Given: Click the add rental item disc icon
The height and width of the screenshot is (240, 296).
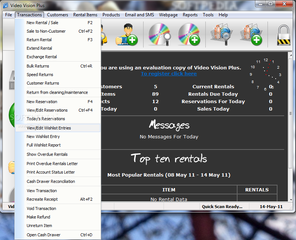Looking at the screenshot, I should pyautogui.click(x=189, y=34).
